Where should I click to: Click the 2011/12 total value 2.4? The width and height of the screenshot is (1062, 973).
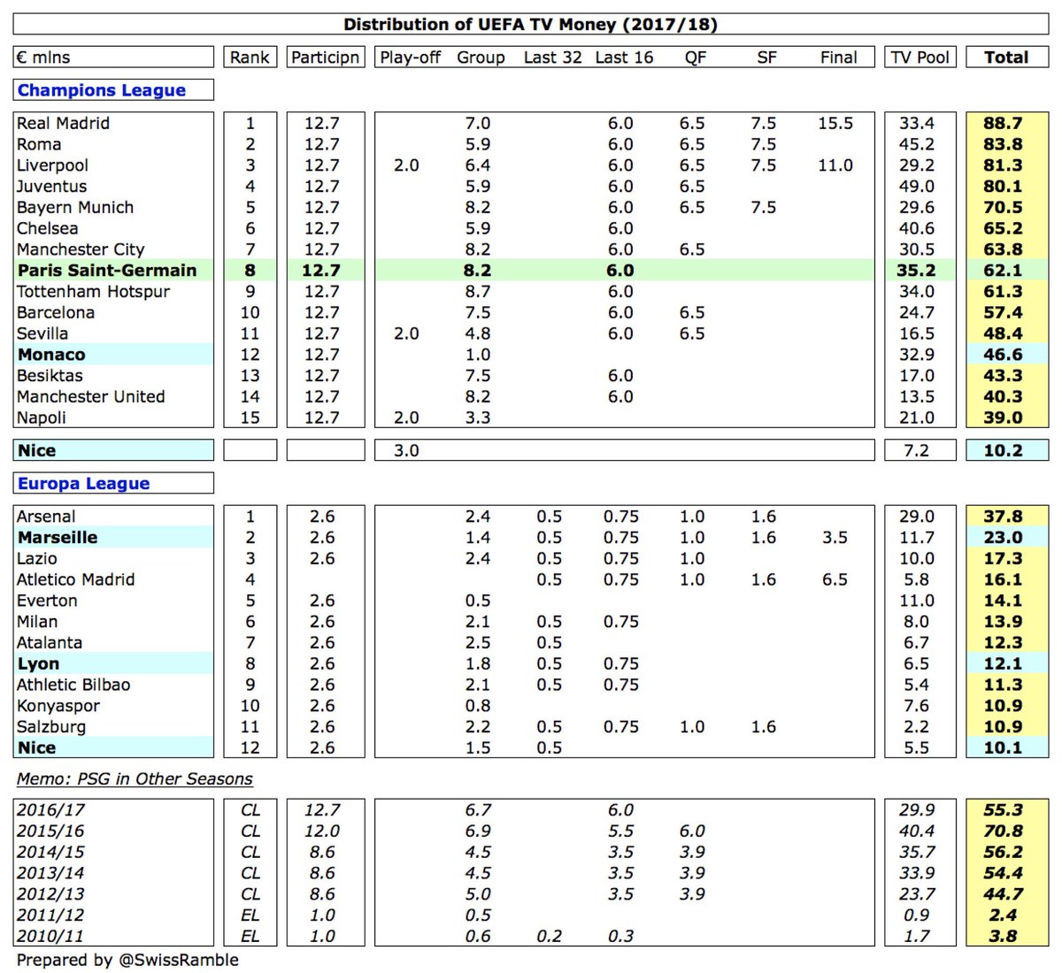(1003, 916)
